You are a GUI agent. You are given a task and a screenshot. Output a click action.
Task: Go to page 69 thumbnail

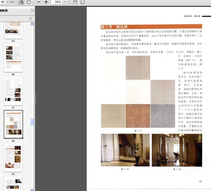[x=13, y=157]
